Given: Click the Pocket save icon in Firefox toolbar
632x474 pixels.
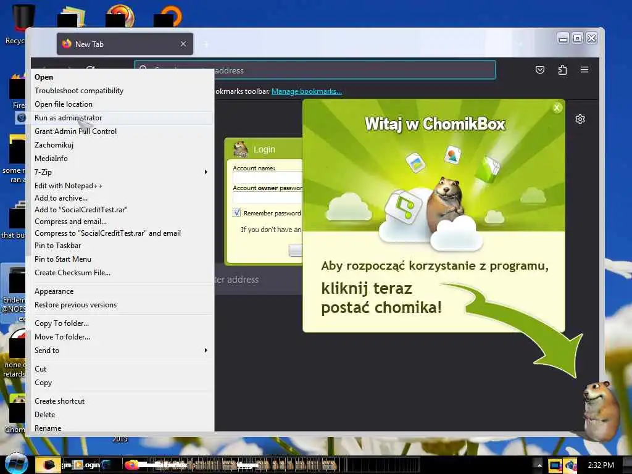Looking at the screenshot, I should pos(539,70).
